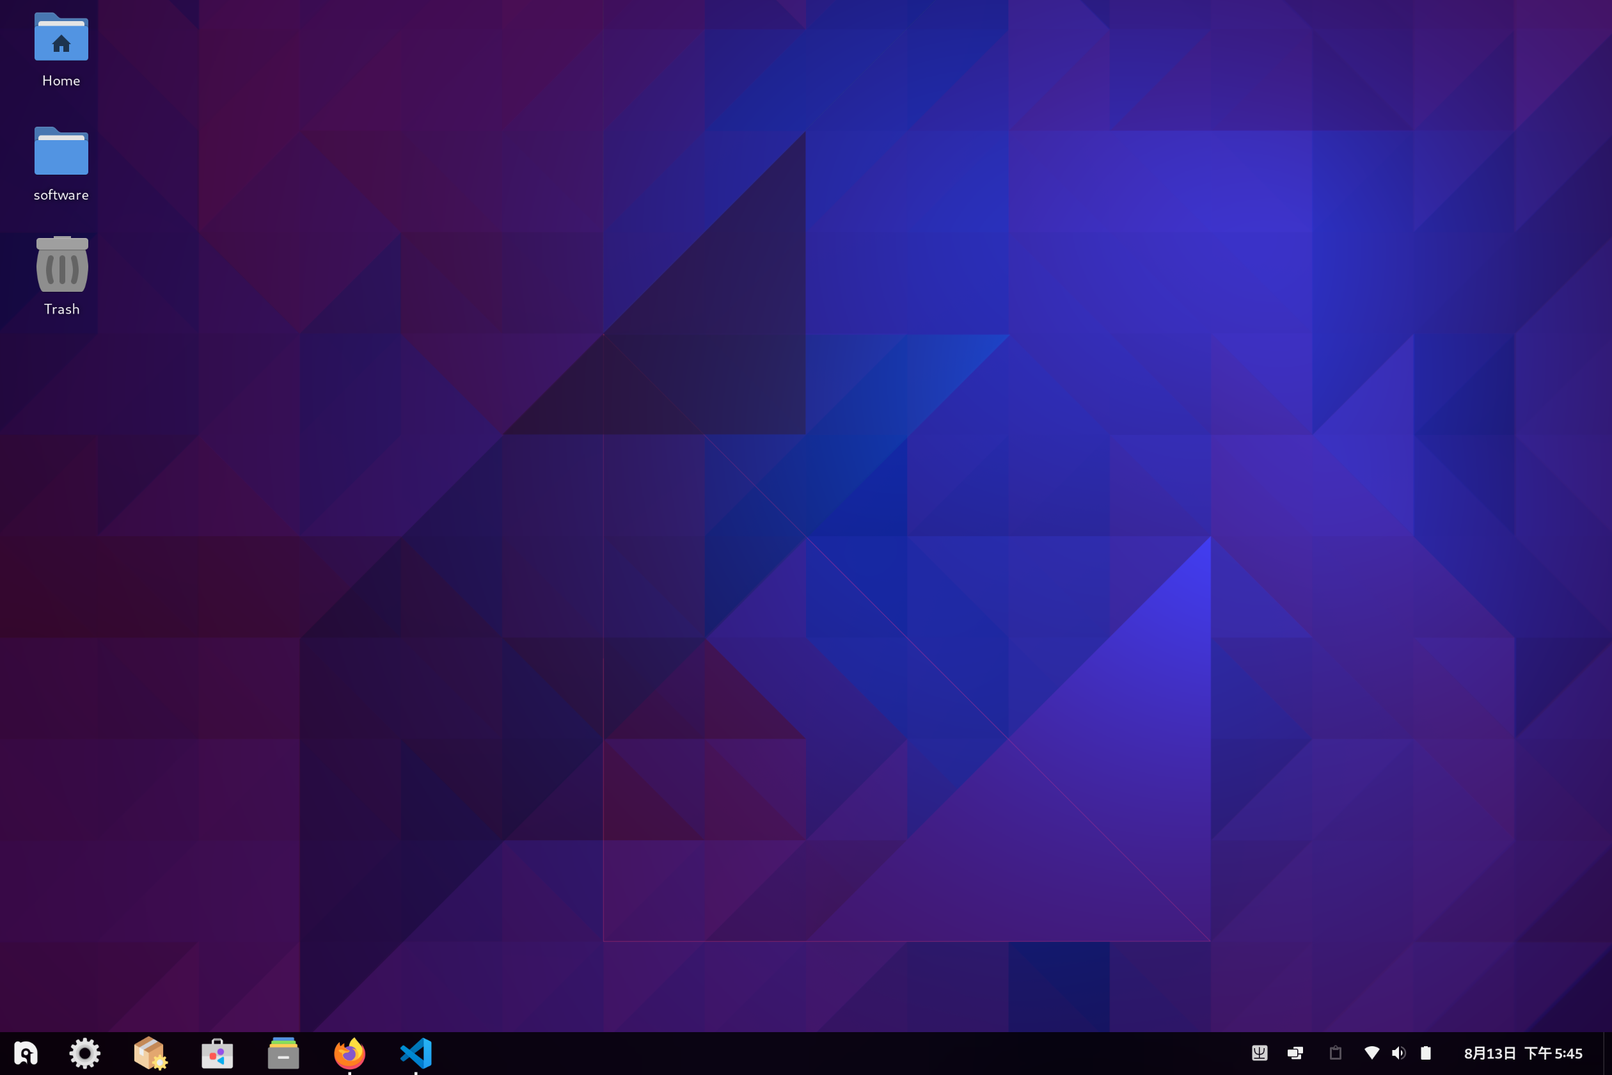This screenshot has height=1075, width=1612.
Task: Open the clipboard manager tray icon
Action: (x=1335, y=1053)
